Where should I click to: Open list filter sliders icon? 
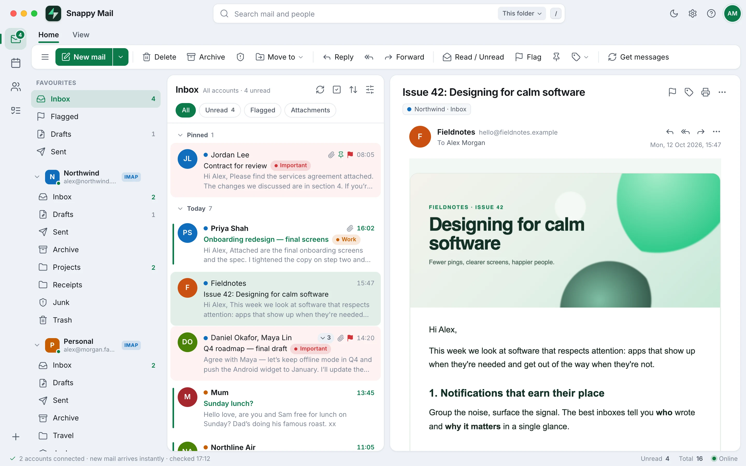(370, 90)
